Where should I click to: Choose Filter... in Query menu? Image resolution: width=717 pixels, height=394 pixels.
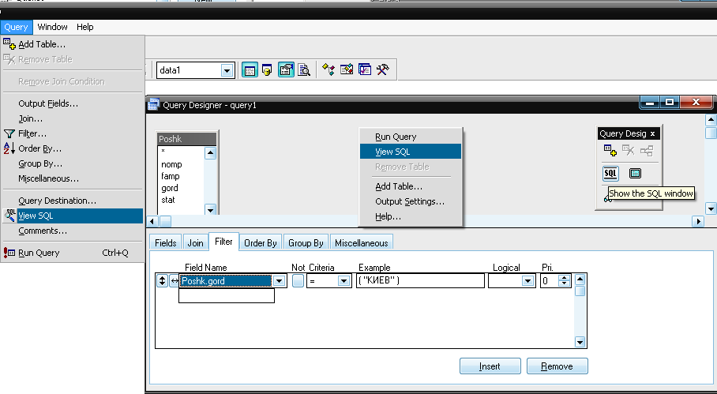point(73,134)
